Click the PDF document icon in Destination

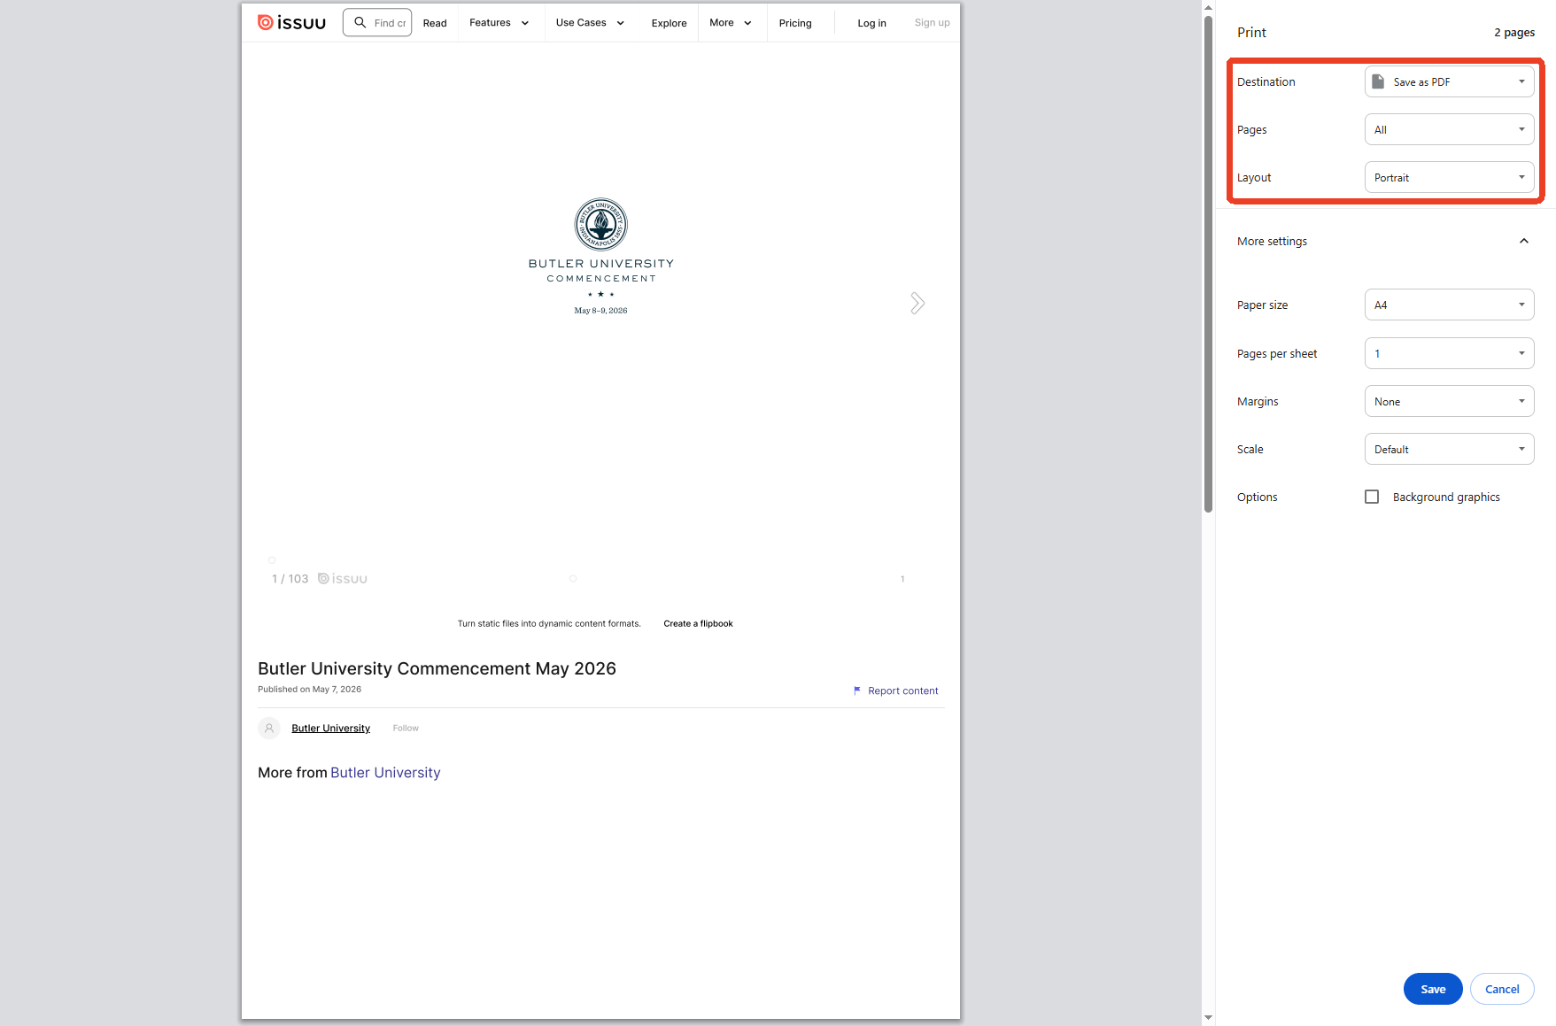[x=1378, y=81]
